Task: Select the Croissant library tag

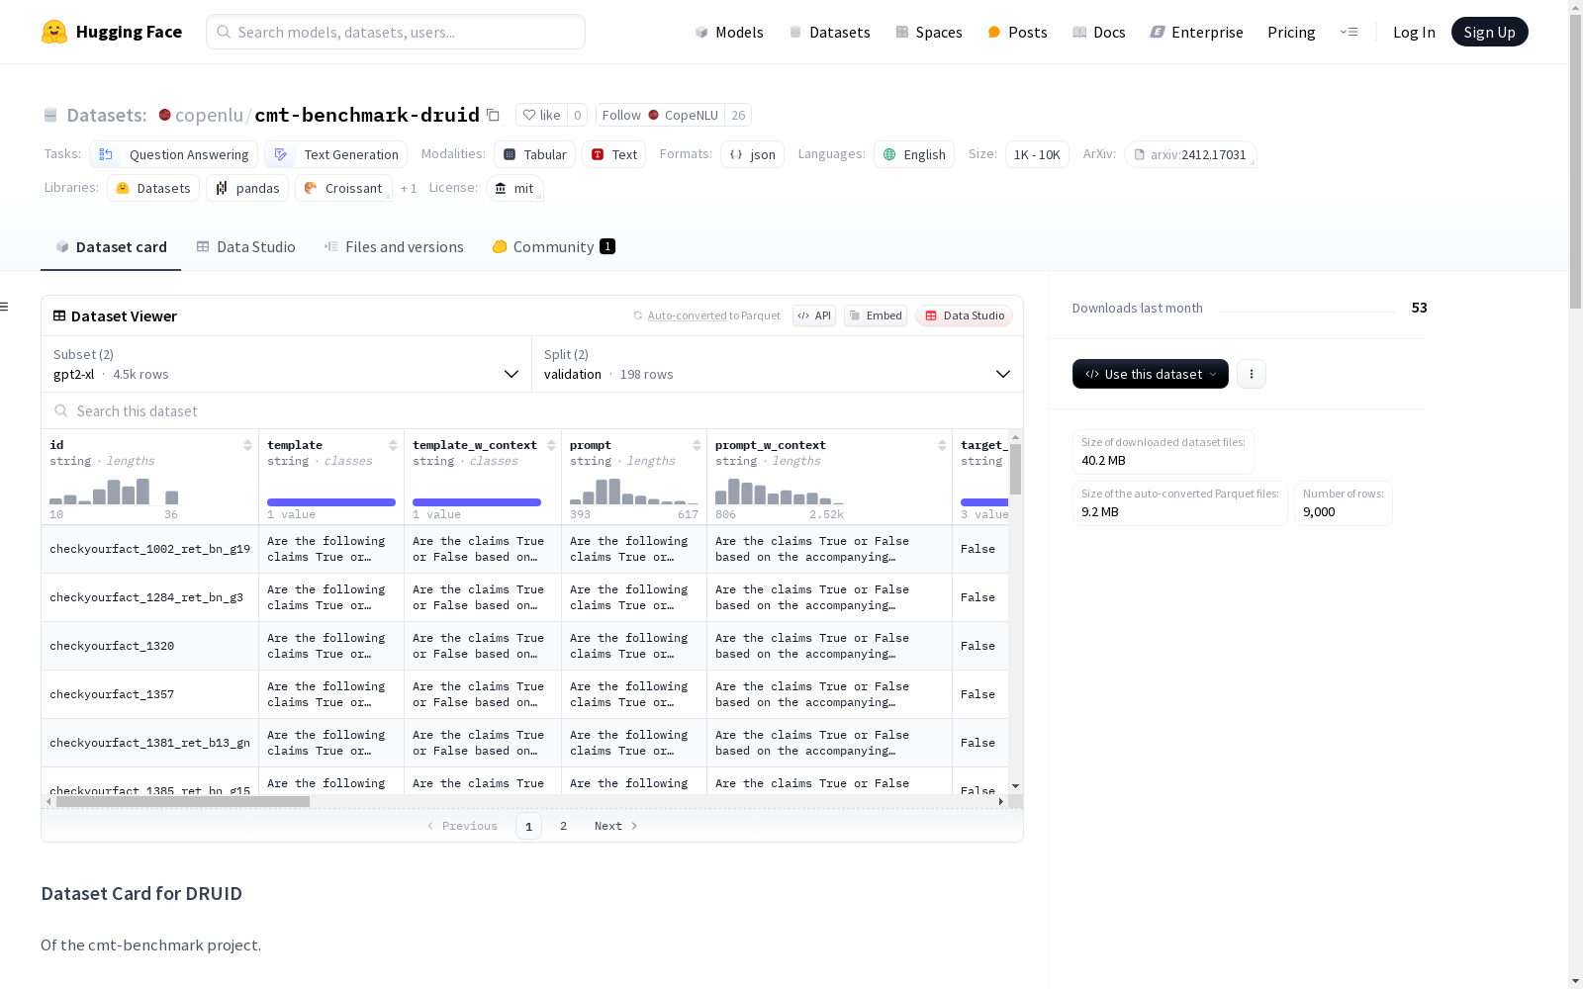Action: coord(343,188)
